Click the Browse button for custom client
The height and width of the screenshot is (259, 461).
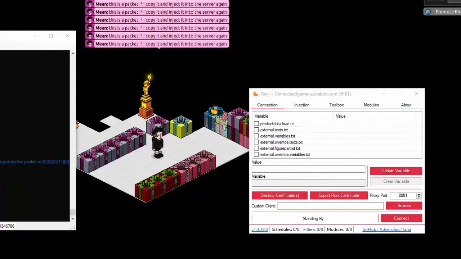pos(404,206)
